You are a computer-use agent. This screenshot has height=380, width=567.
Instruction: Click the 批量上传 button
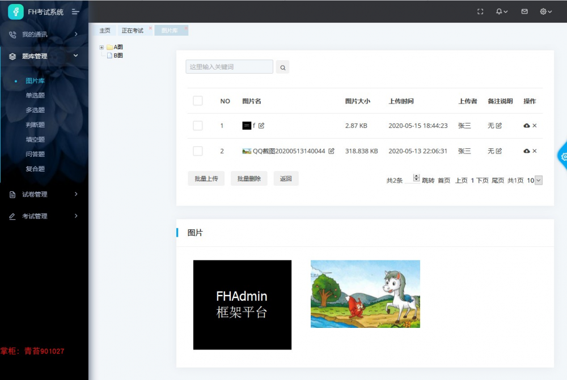[x=206, y=178]
